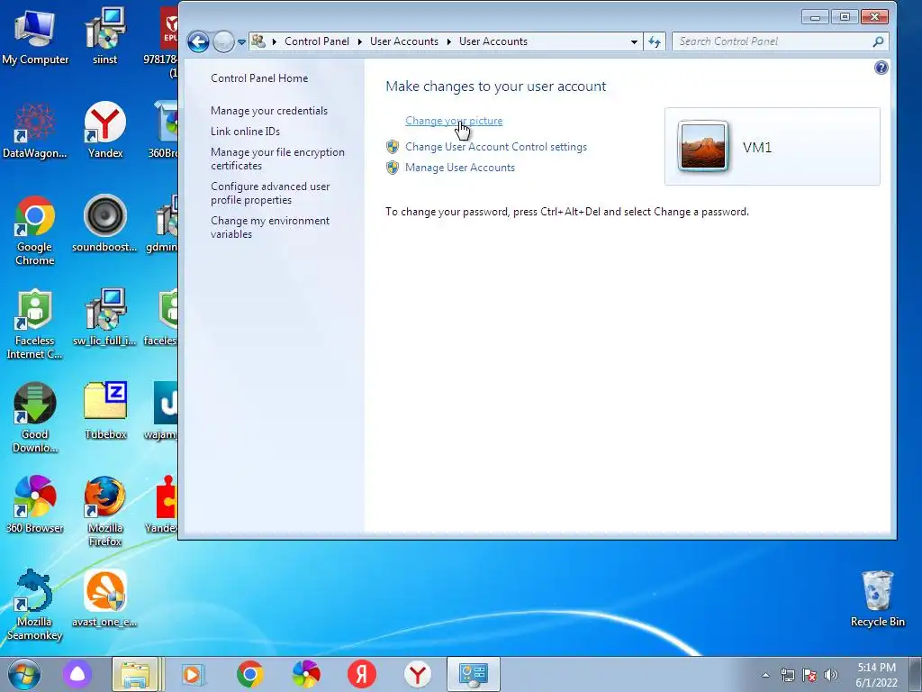
Task: Select Mozilla Firefox desktop shortcut
Action: coord(105,512)
